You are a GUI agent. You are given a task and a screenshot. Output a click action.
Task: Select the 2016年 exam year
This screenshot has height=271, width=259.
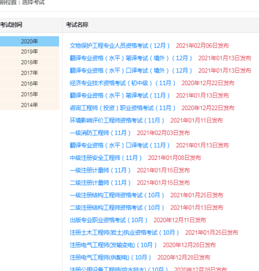29,84
